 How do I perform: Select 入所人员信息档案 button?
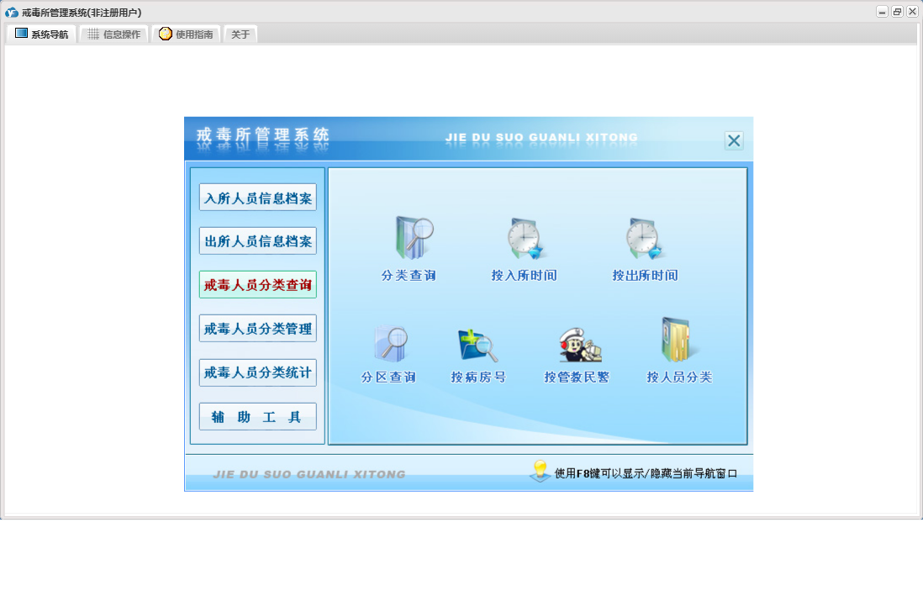(258, 198)
